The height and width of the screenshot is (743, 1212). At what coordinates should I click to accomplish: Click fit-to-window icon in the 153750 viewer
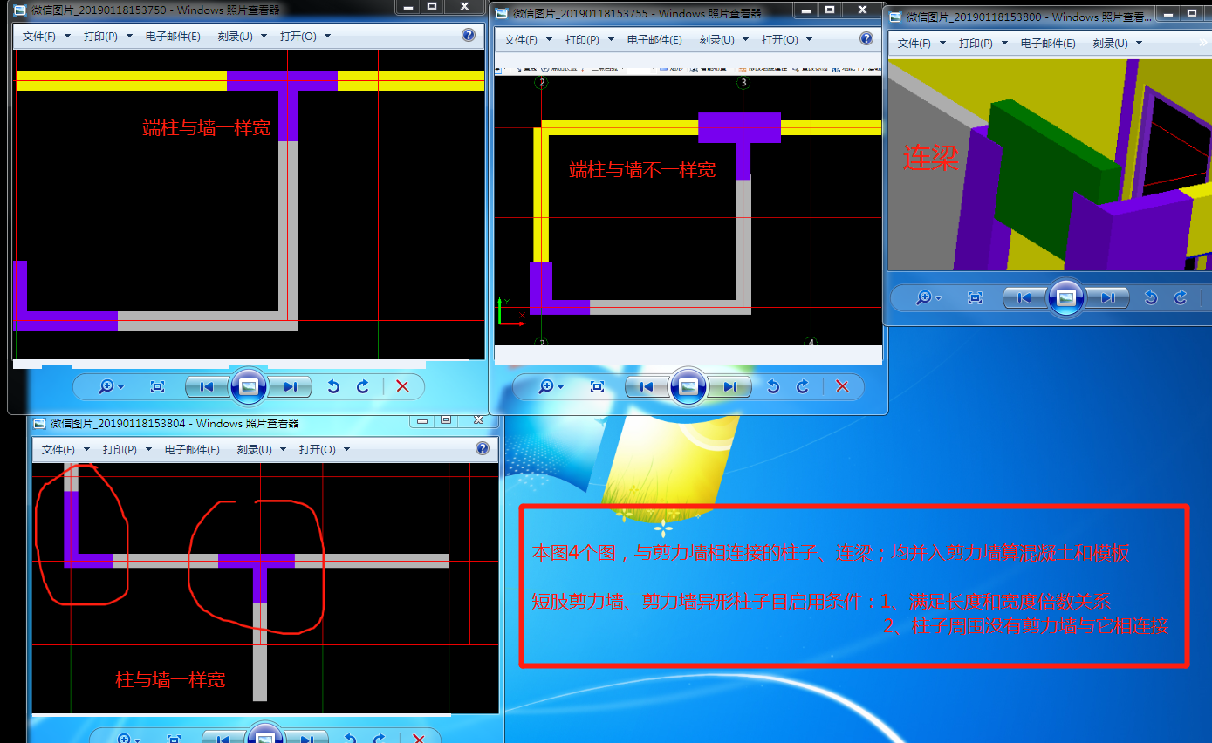click(x=157, y=386)
